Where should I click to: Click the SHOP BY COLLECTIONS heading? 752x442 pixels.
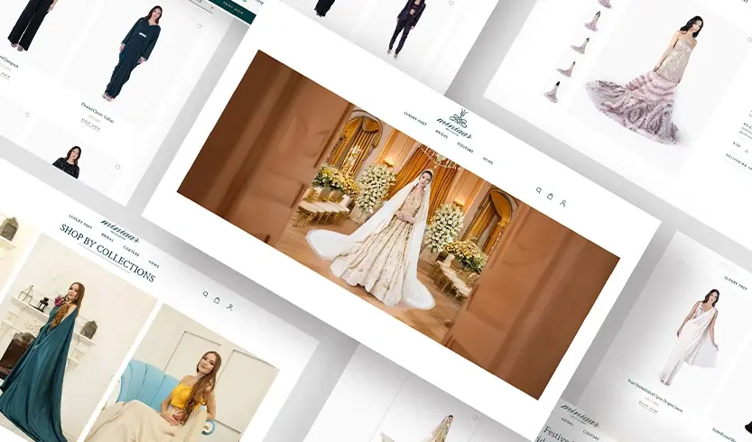coord(107,253)
